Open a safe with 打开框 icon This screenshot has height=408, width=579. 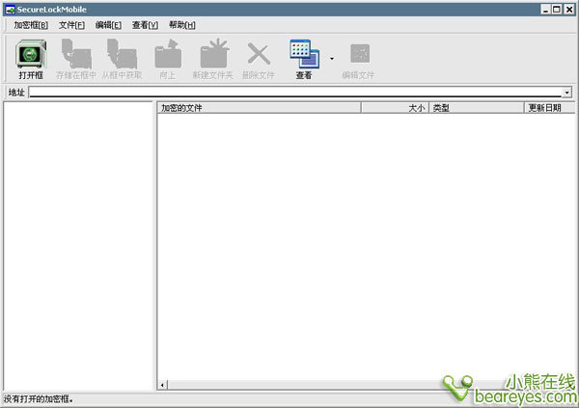point(31,54)
